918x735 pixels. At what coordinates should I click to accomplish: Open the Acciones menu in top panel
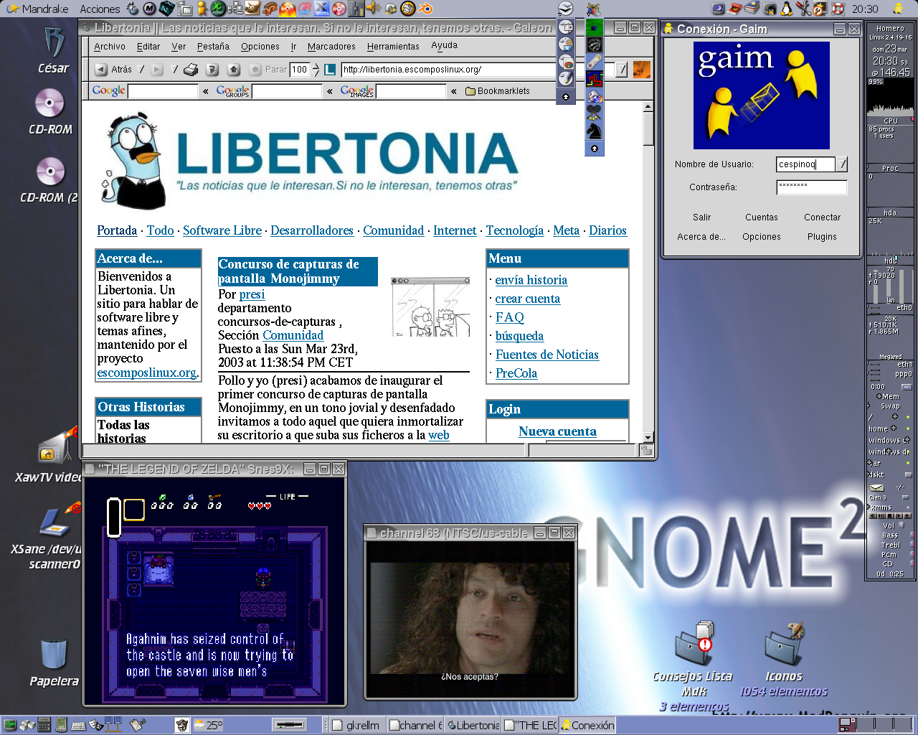click(x=100, y=9)
